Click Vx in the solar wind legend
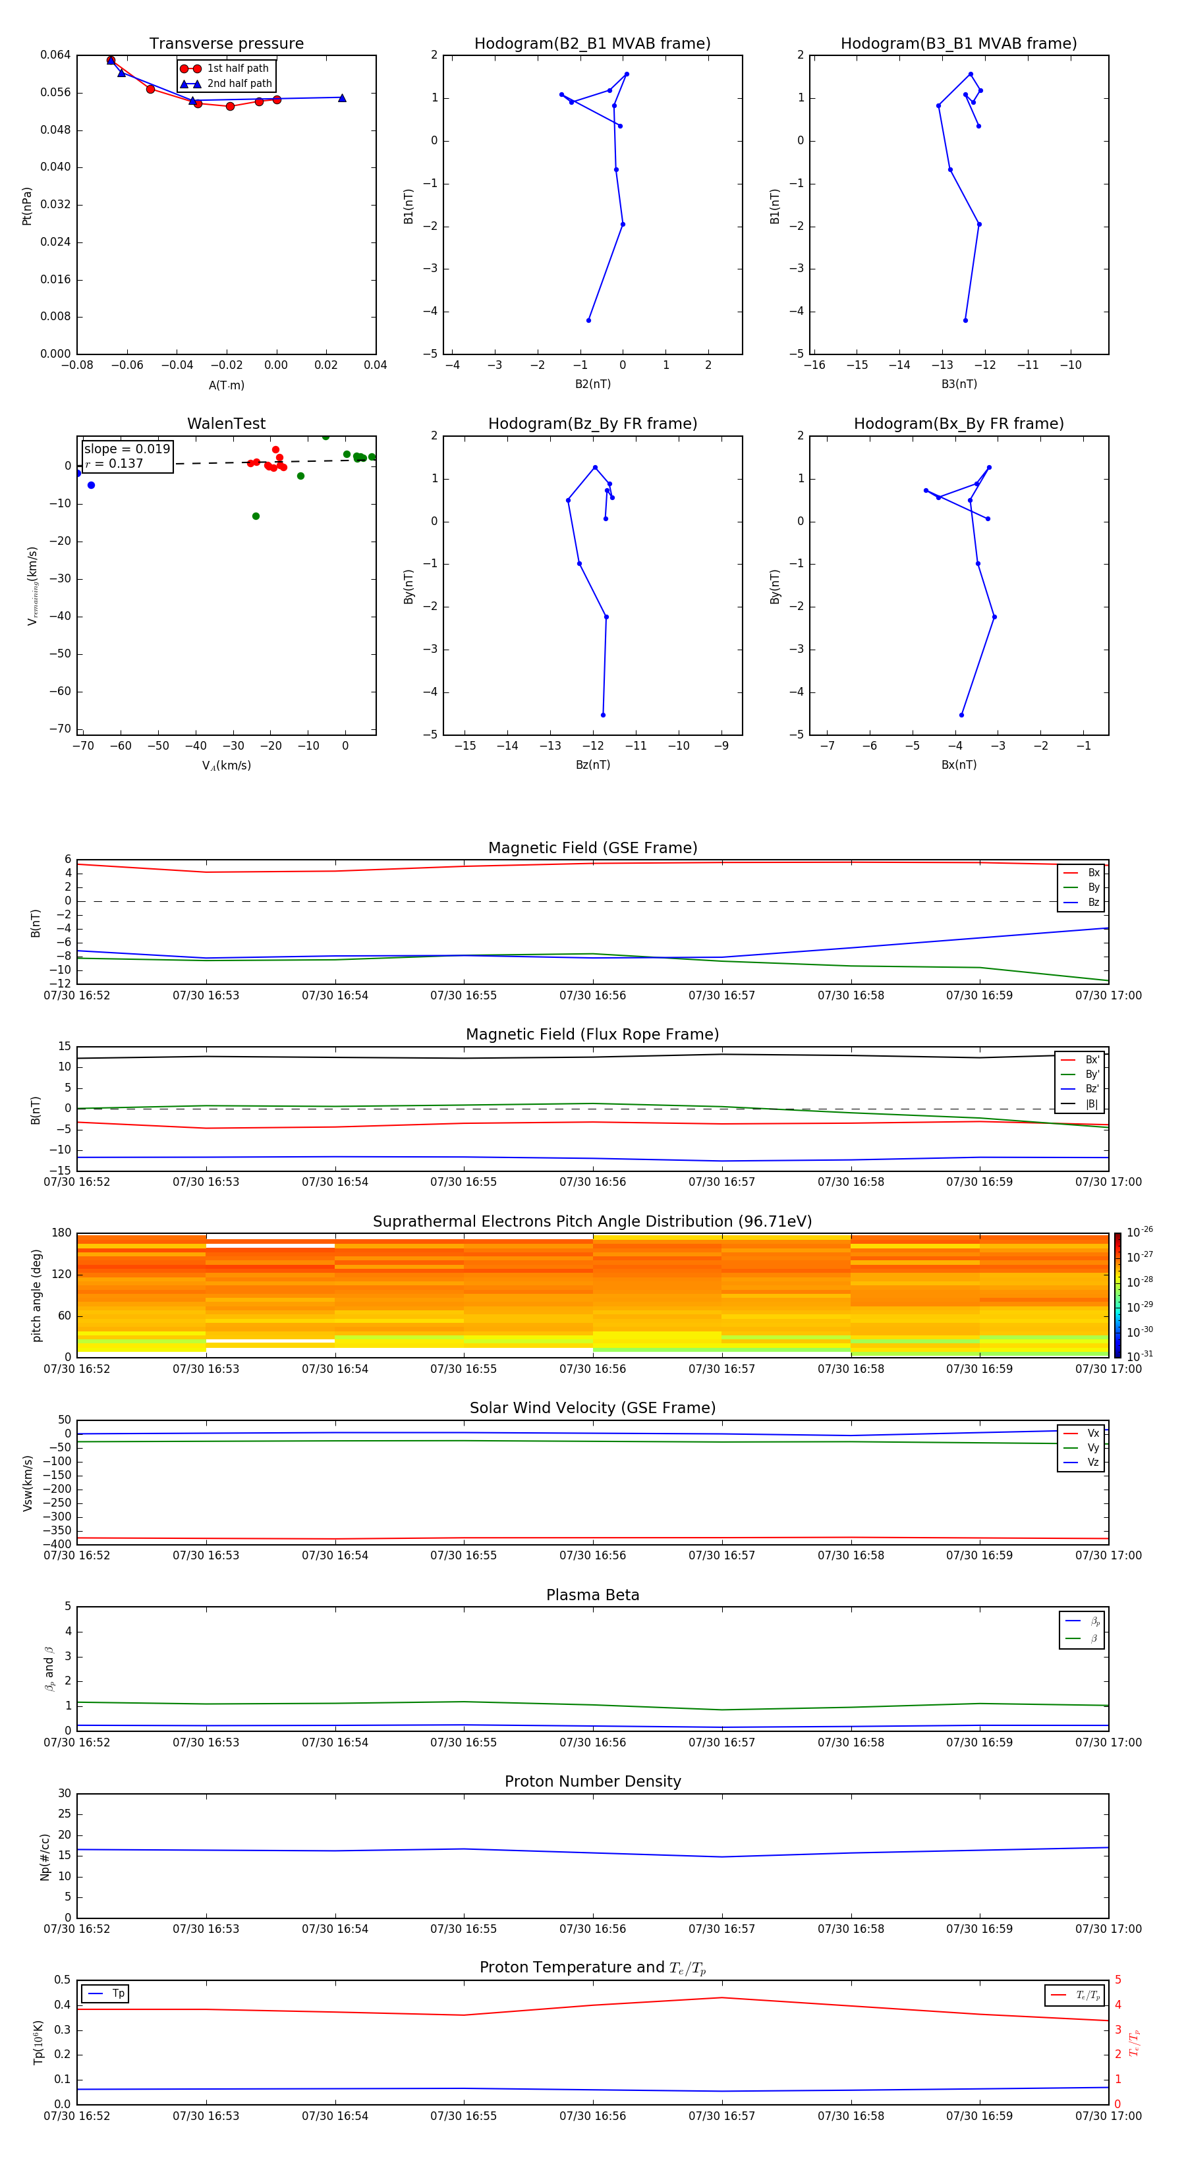This screenshot has height=2174, width=1186. [1081, 1434]
